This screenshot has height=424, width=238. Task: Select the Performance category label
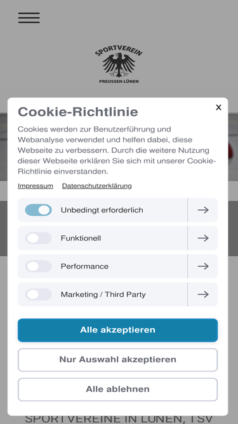click(84, 266)
